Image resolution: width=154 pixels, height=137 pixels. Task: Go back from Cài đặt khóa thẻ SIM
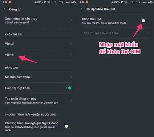[81, 9]
